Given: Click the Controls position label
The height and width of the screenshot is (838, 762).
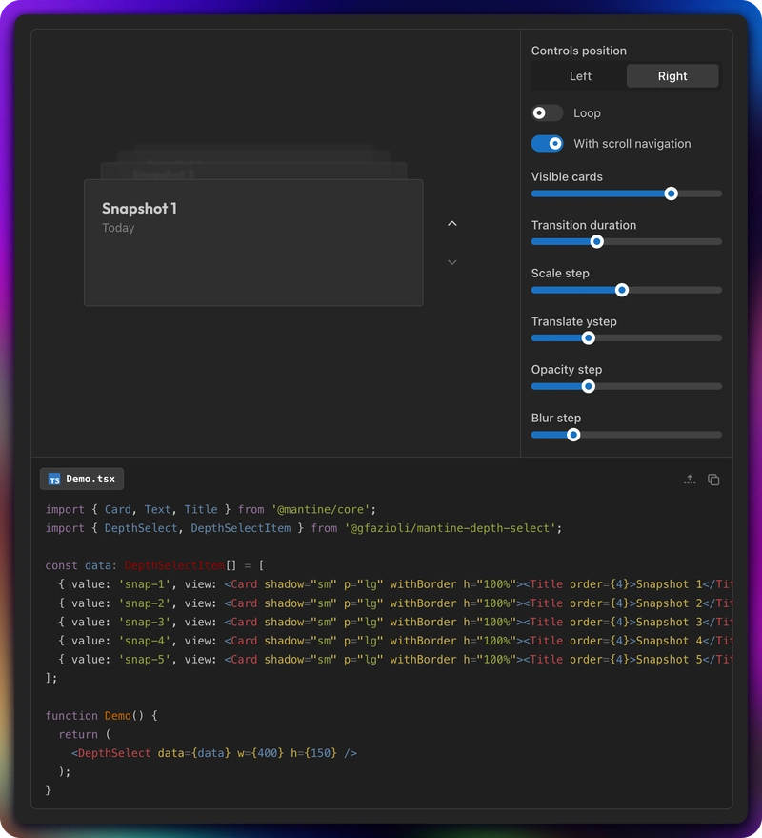Looking at the screenshot, I should click(578, 51).
